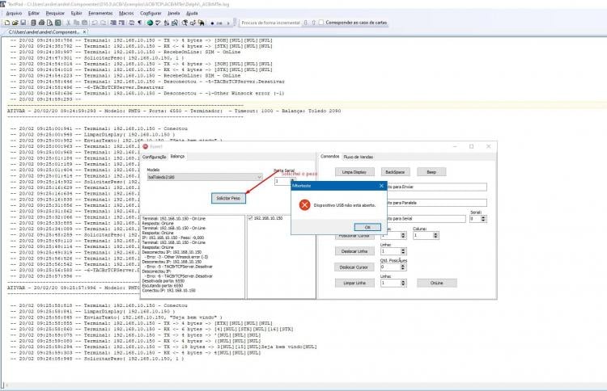This screenshot has width=607, height=391.
Task: Click the Solicitar Peso button
Action: tap(228, 198)
